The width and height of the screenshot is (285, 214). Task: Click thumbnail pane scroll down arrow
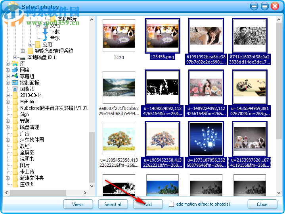[279, 193]
